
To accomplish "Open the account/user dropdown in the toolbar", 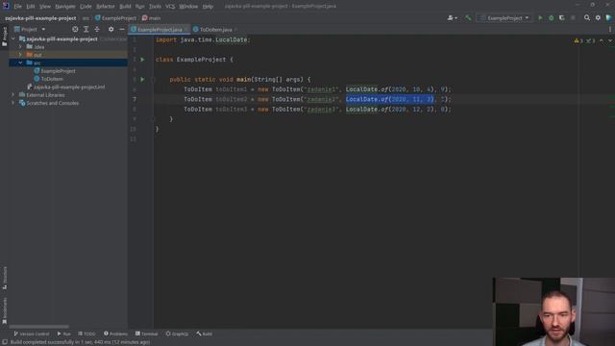I will coord(453,18).
